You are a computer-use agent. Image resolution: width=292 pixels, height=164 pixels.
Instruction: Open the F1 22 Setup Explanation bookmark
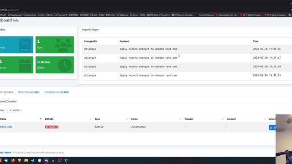pos(275,15)
